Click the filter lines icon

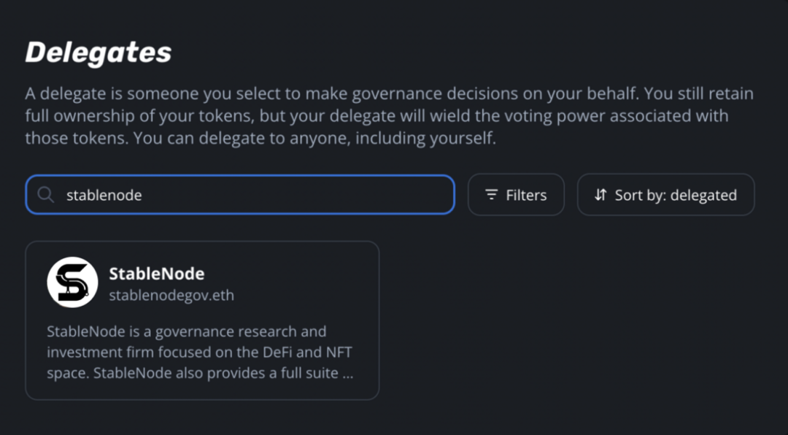point(492,195)
